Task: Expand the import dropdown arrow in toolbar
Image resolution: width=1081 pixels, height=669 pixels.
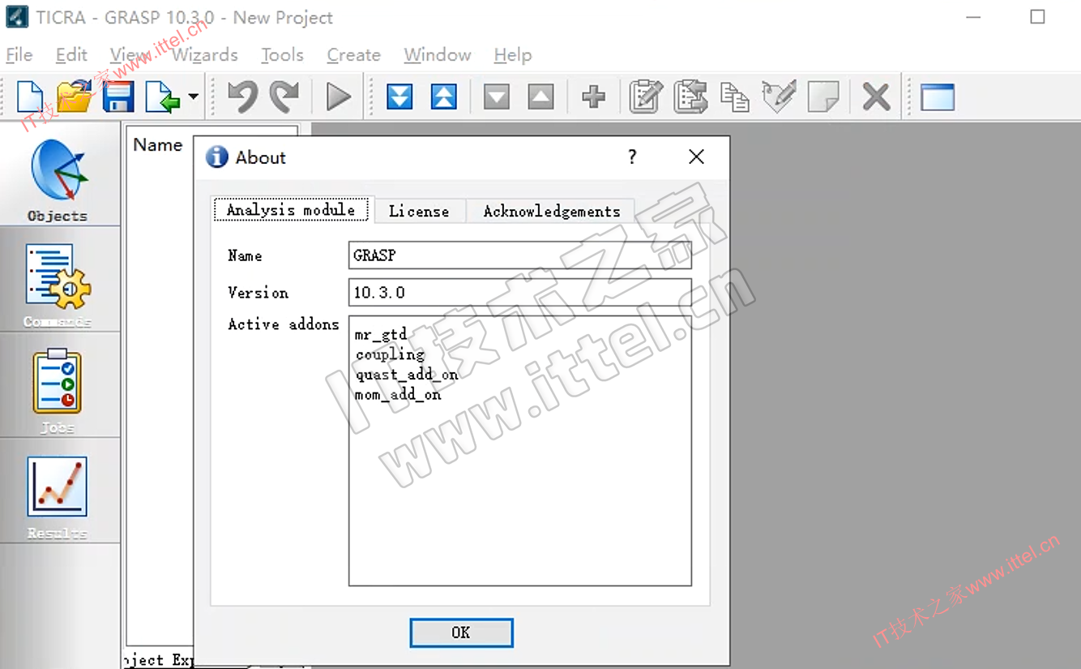Action: (x=193, y=97)
